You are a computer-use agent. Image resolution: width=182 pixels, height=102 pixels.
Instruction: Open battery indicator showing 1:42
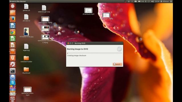(141, 1)
